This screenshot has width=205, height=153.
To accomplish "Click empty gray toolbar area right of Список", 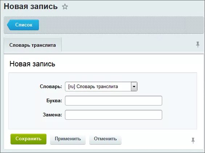I will [x=121, y=25].
